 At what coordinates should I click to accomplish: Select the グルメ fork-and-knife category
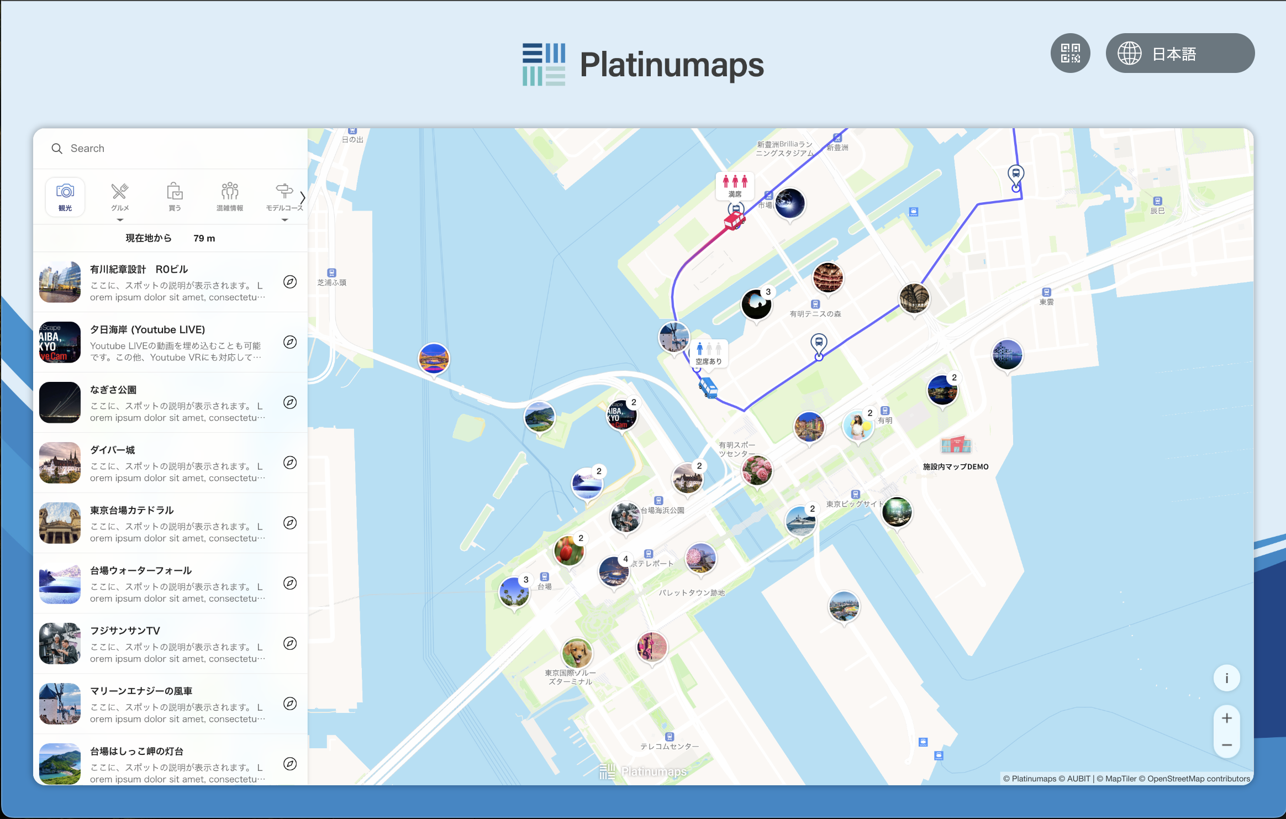(x=120, y=197)
